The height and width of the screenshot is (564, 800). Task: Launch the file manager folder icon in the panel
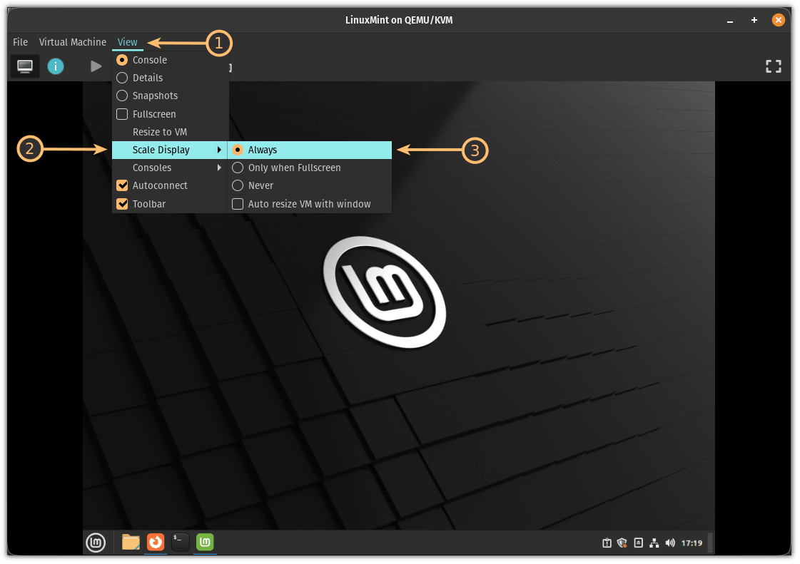click(x=131, y=543)
